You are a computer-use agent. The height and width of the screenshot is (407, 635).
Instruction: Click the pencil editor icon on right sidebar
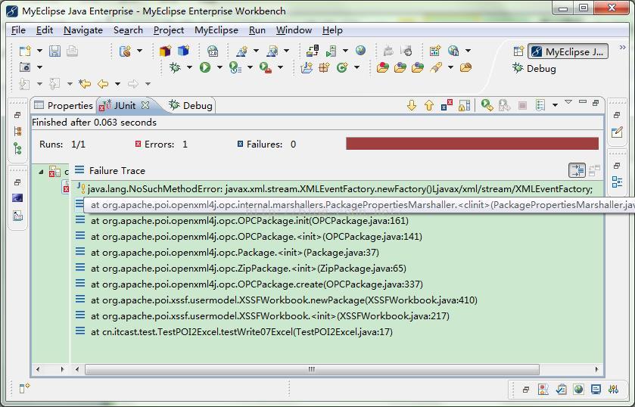(617, 132)
